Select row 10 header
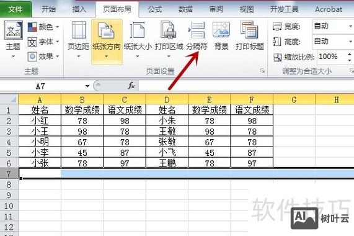The image size is (354, 236). [x=9, y=206]
